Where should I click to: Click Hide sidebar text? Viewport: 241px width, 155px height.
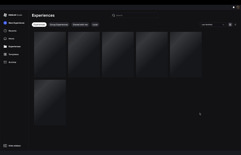15,146
